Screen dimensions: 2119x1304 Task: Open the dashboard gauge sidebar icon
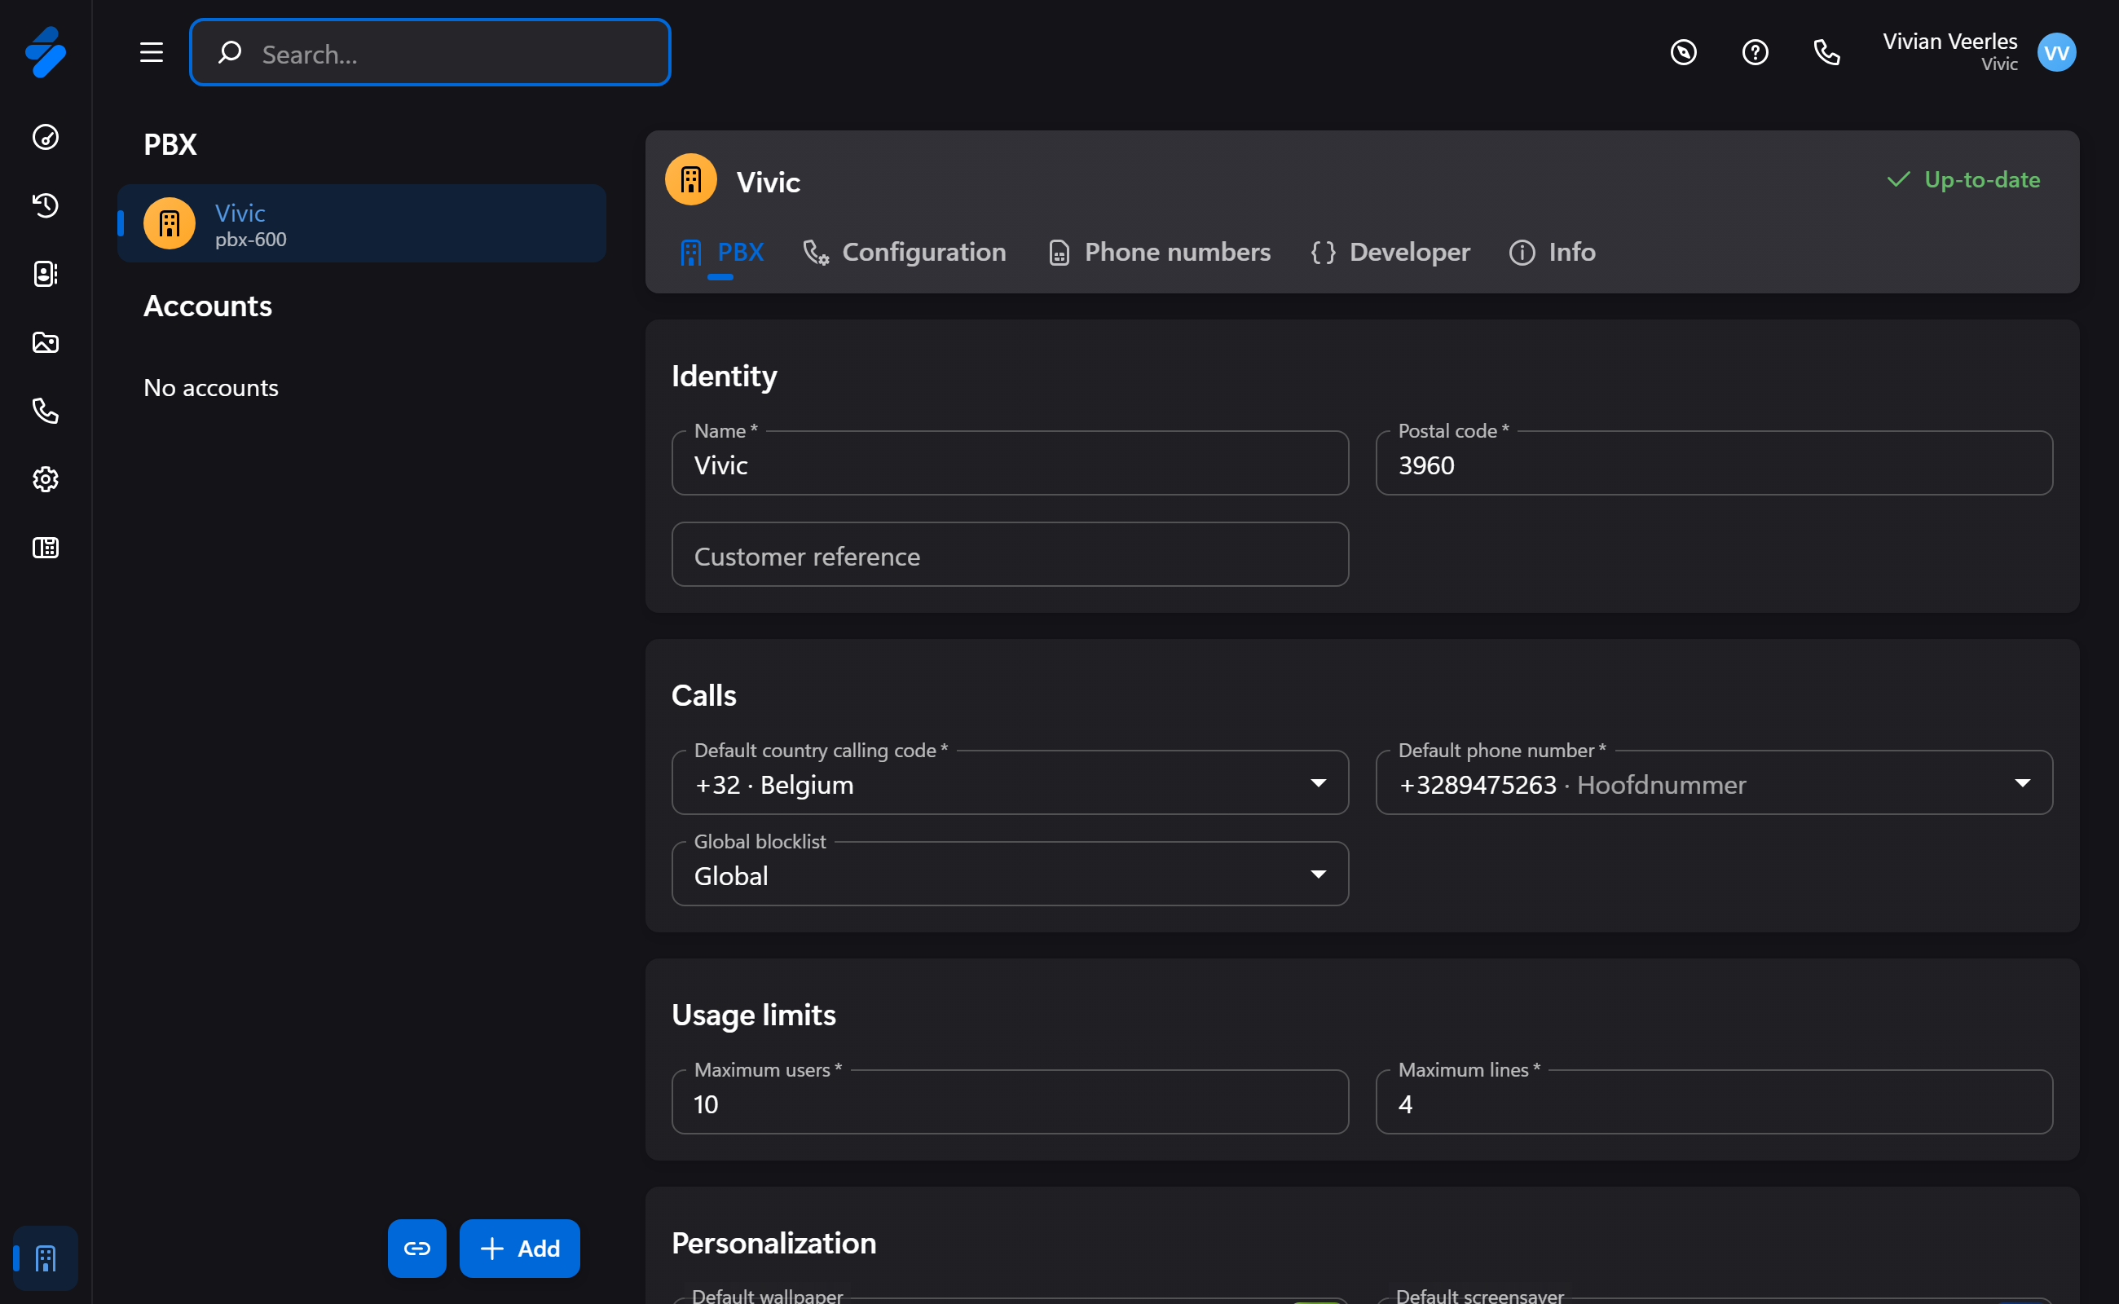tap(46, 137)
